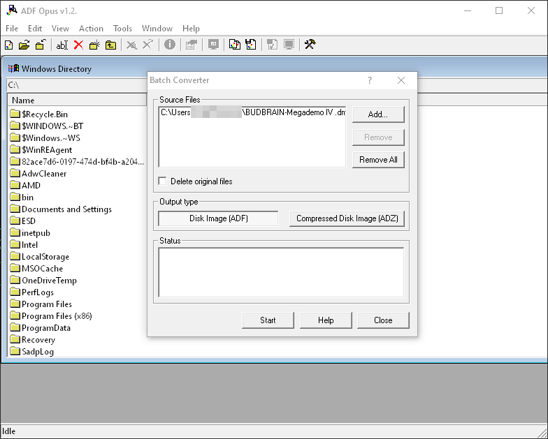Open the Window menu

[x=157, y=29]
